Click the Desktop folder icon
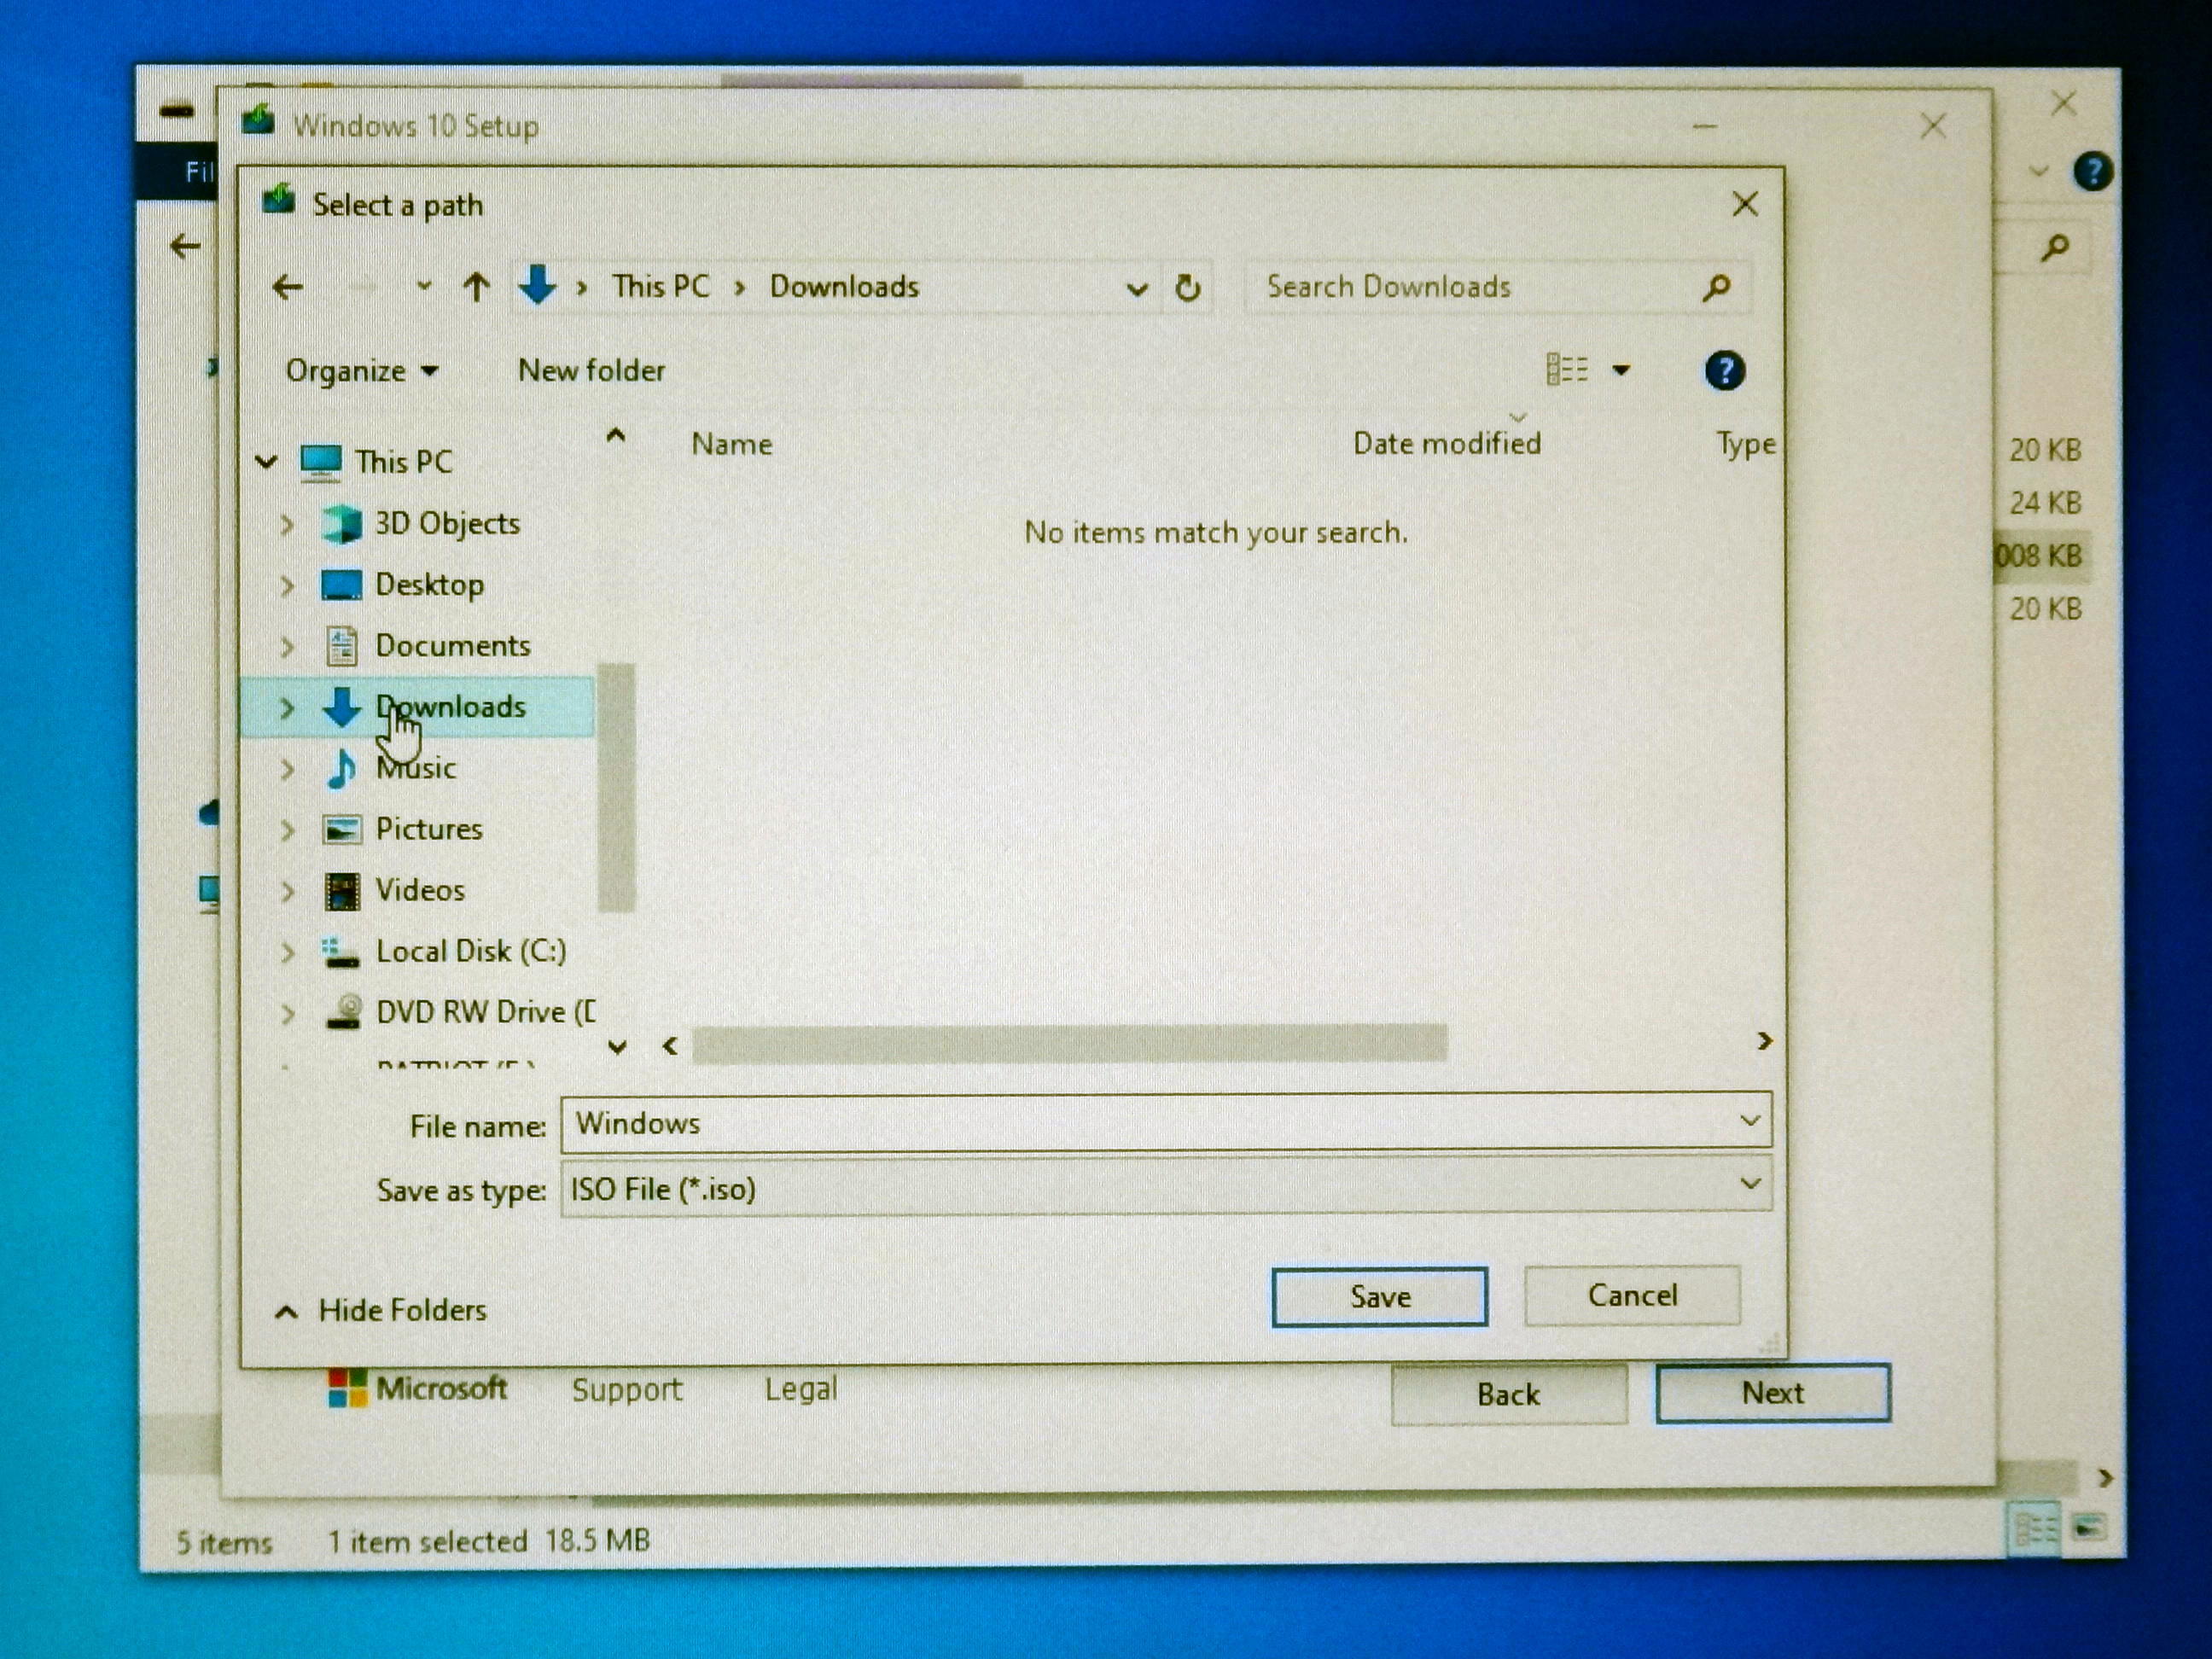The height and width of the screenshot is (1659, 2212). tap(341, 585)
